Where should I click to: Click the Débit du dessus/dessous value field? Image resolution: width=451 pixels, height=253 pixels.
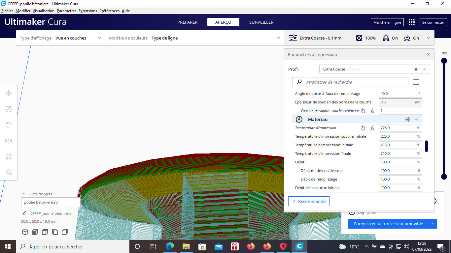point(400,171)
